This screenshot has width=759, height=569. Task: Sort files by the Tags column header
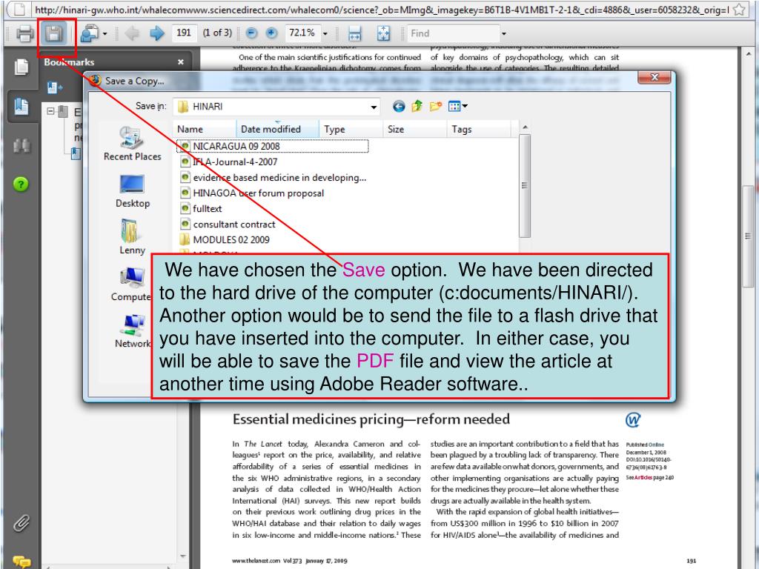[x=480, y=129]
